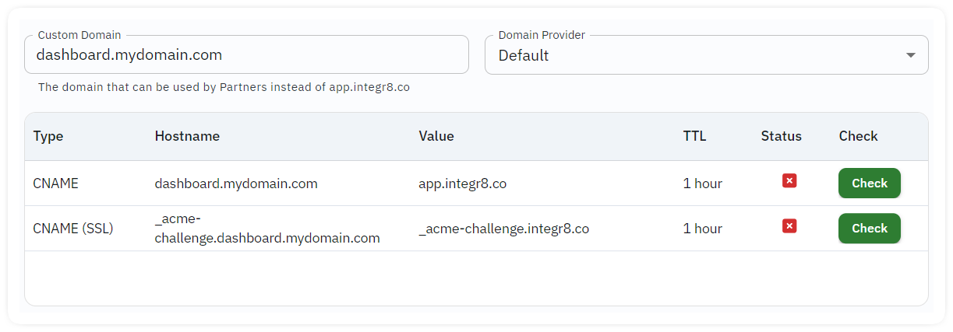Click the Domain Provider field label

click(542, 35)
